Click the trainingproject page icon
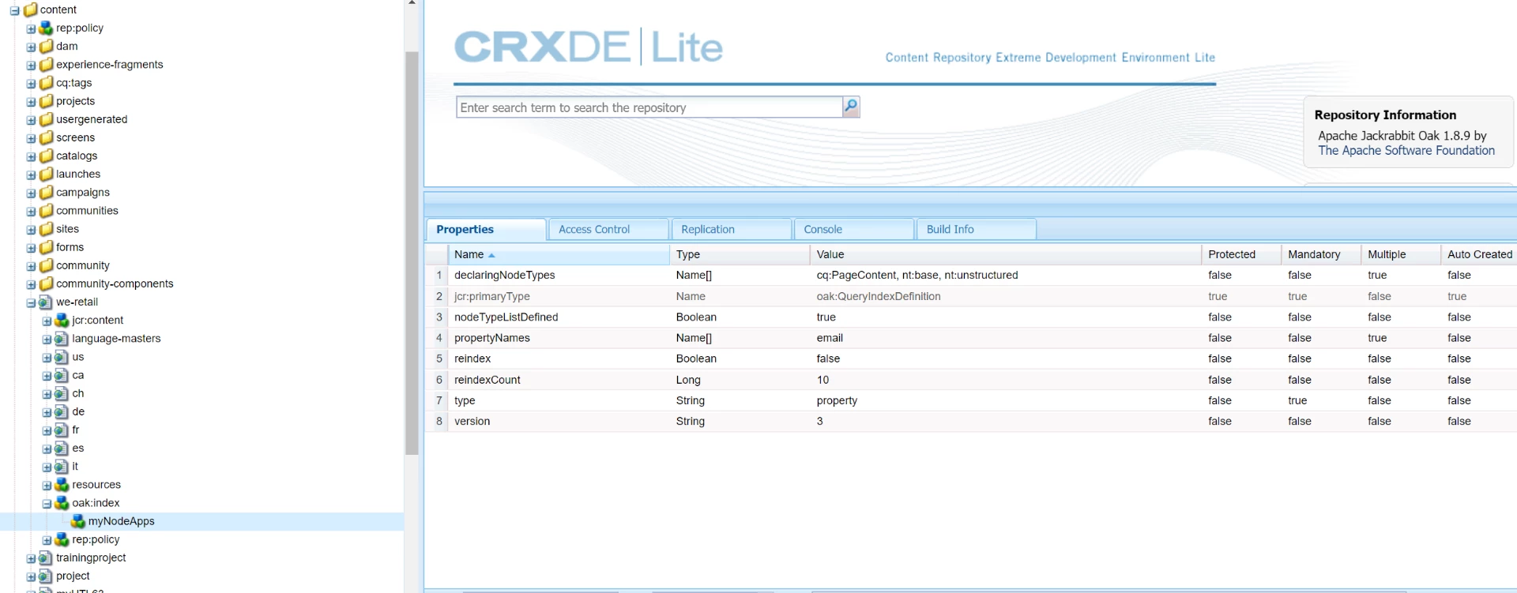 [x=46, y=557]
